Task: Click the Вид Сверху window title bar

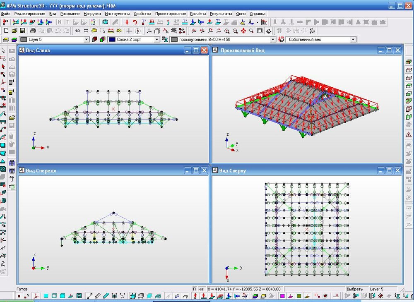Action: point(290,170)
